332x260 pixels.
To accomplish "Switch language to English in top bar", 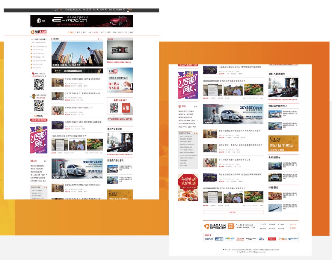I will [x=56, y=10].
